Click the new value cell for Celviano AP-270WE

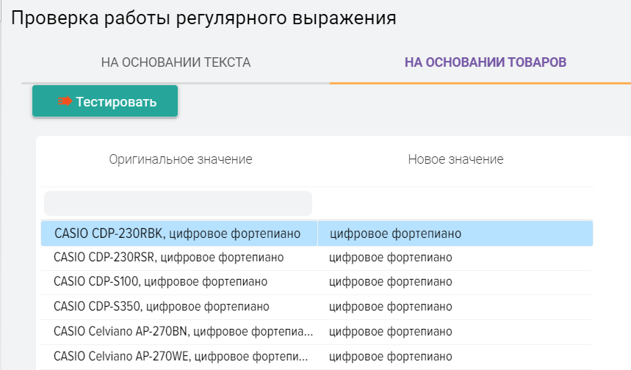click(390, 356)
